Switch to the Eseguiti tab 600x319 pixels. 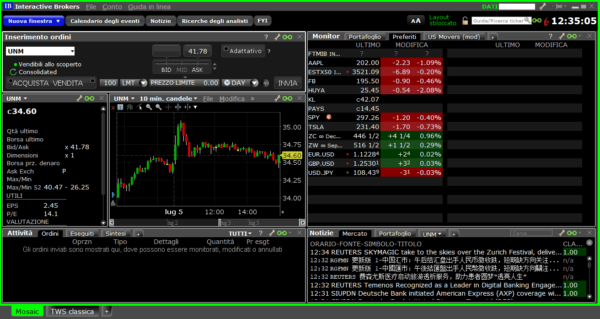click(x=82, y=233)
